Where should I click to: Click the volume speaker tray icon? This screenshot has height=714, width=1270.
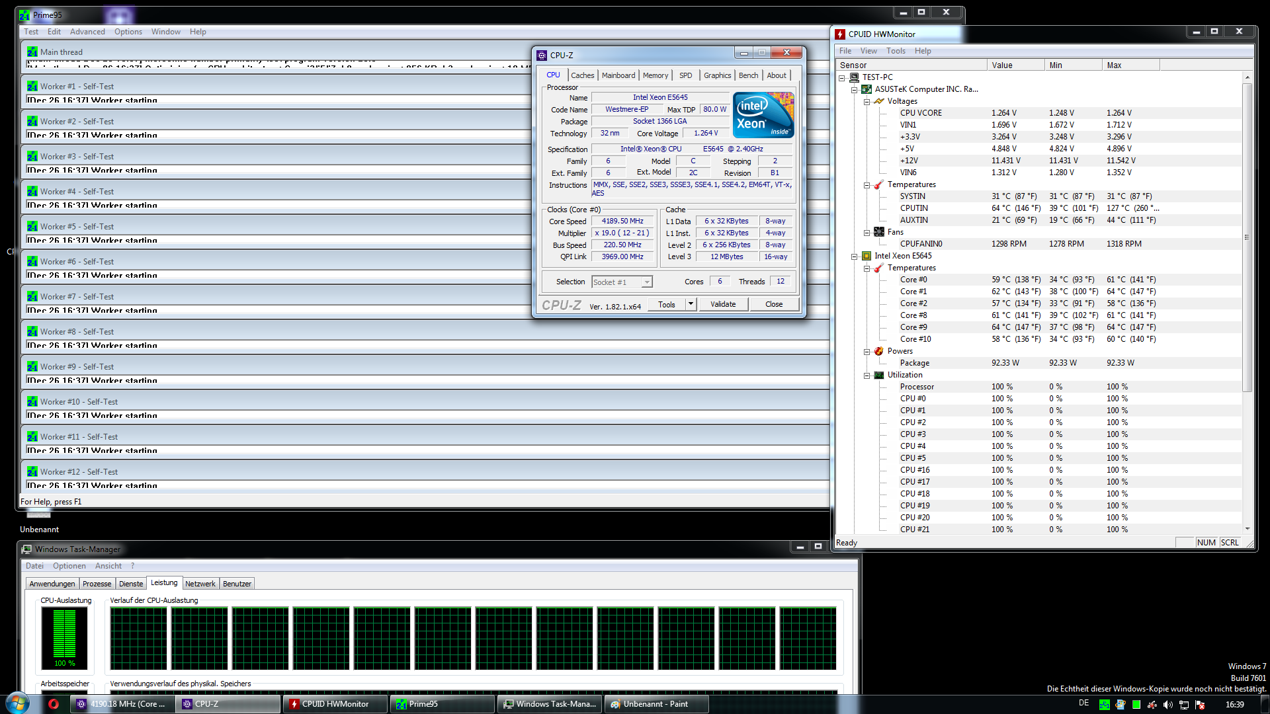point(1168,705)
